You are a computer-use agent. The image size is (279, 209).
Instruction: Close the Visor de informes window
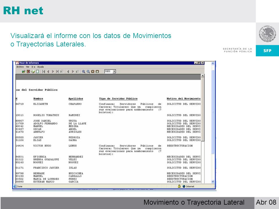(x=203, y=63)
